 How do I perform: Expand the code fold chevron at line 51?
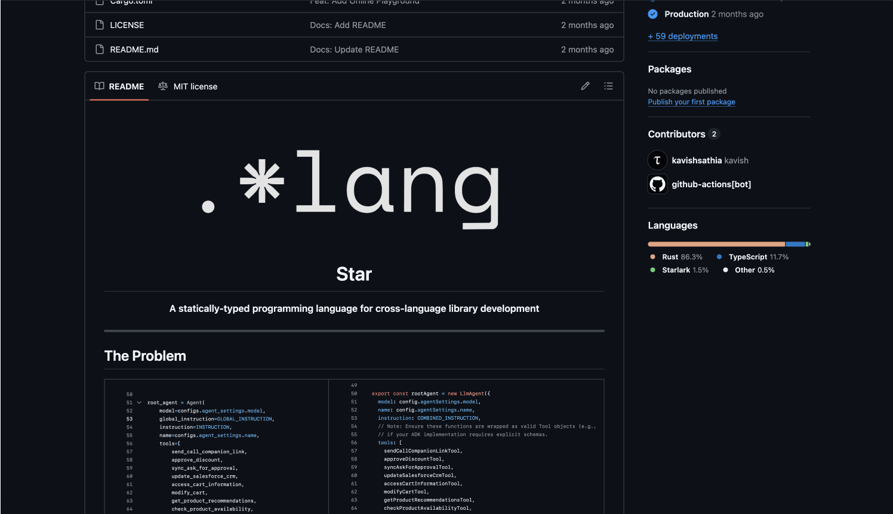pyautogui.click(x=138, y=402)
